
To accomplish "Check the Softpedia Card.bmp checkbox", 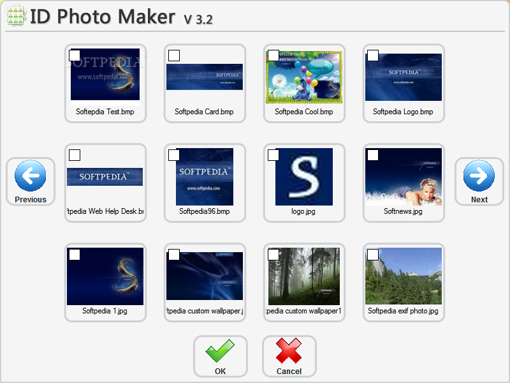I will click(x=174, y=56).
